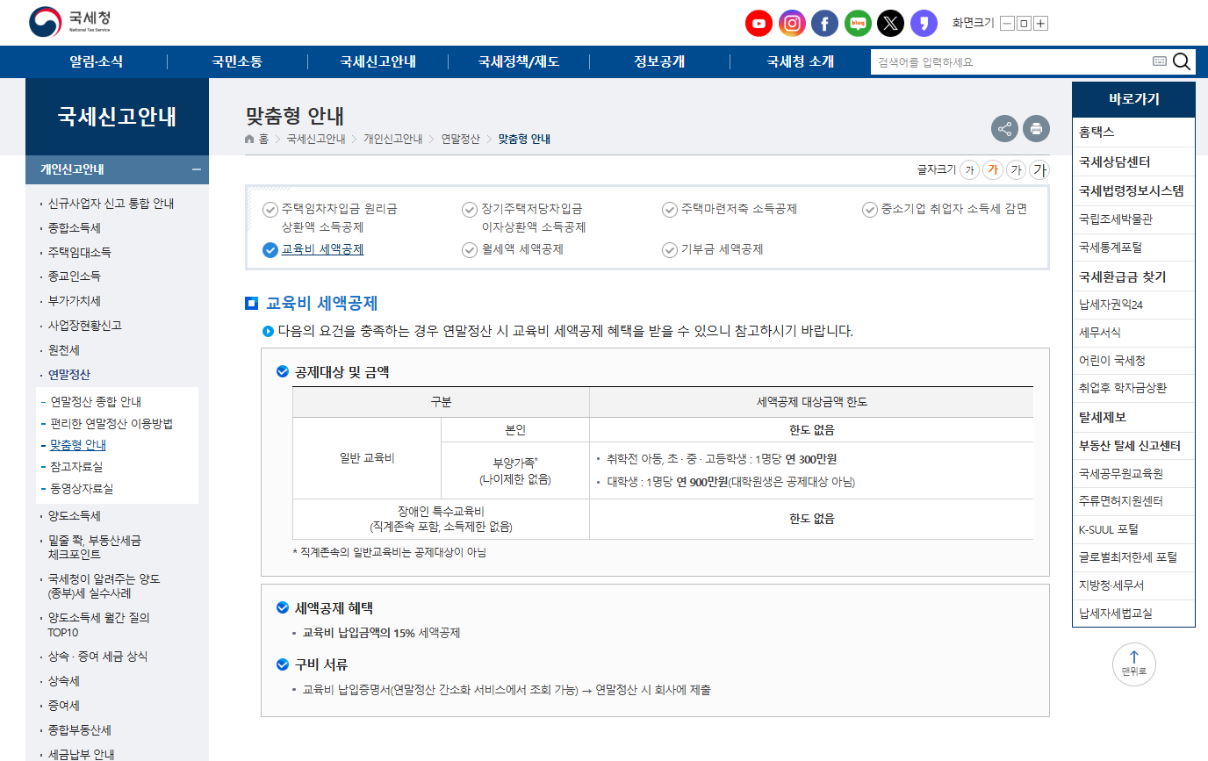Open the Instagram icon in the header

[792, 23]
